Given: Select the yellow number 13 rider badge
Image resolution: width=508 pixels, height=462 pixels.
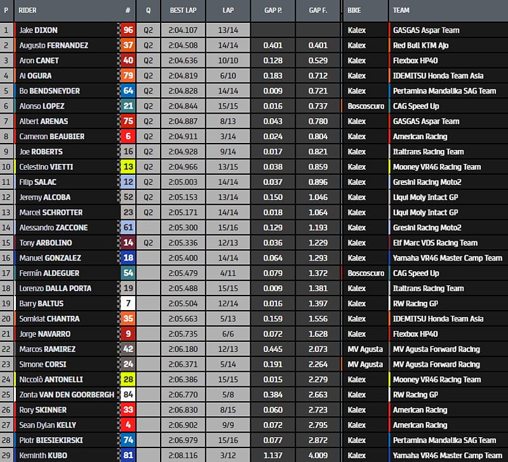Looking at the screenshot, I should [128, 167].
